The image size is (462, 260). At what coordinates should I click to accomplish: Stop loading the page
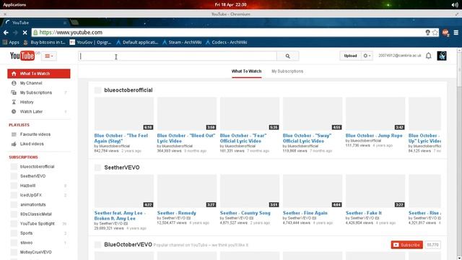[25, 32]
